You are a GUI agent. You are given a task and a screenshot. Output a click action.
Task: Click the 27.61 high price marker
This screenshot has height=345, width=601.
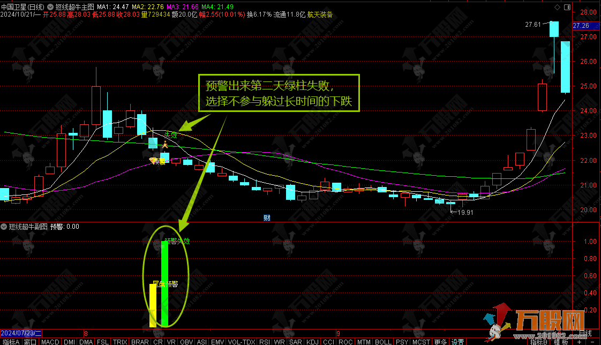(x=533, y=24)
